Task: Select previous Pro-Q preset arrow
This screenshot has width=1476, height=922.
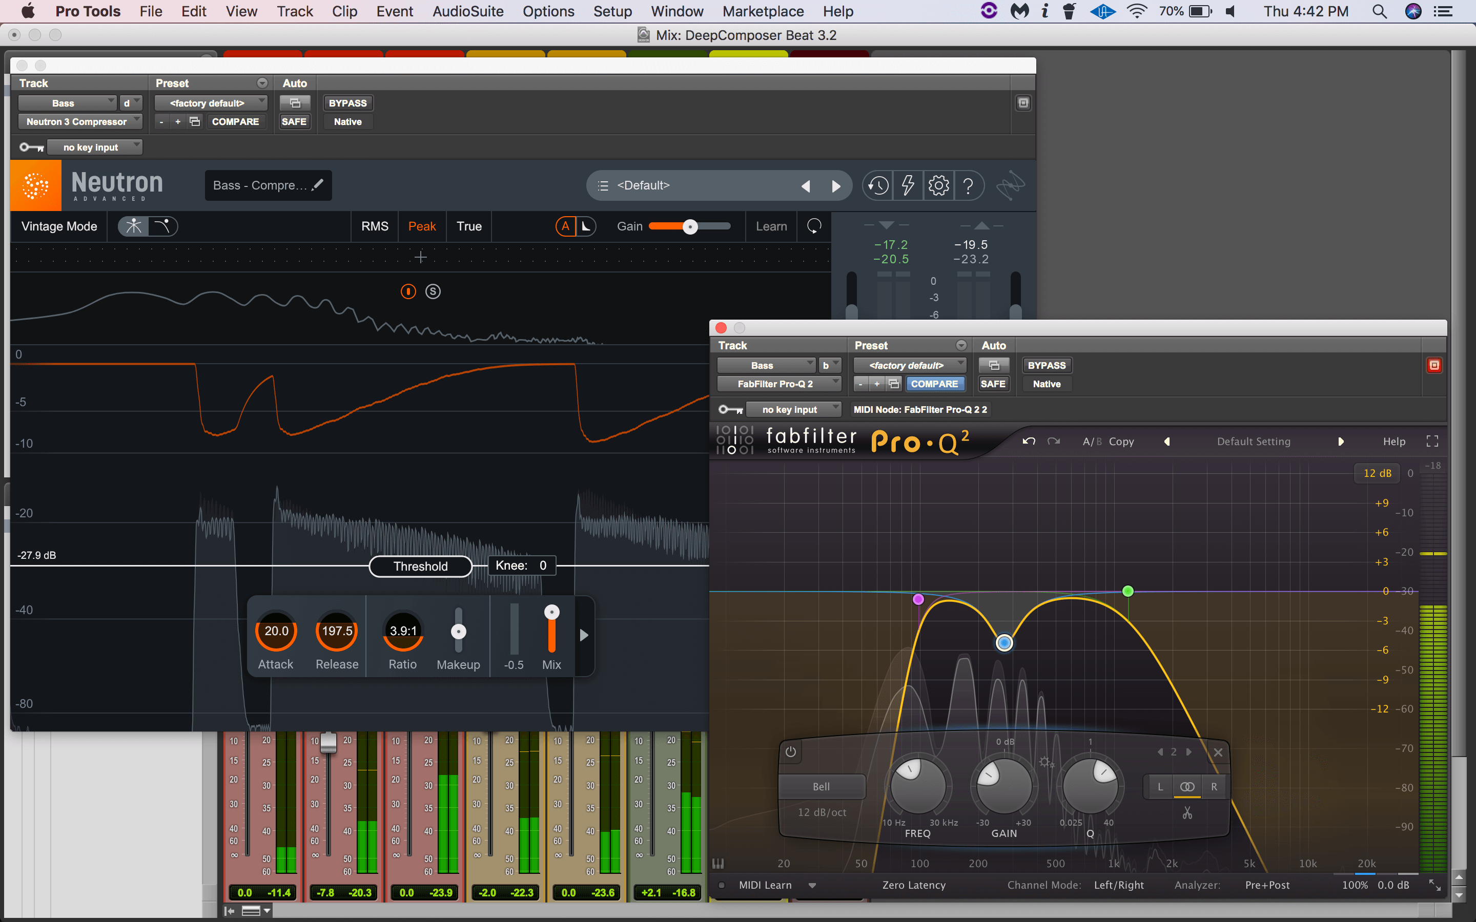Action: 1167,442
